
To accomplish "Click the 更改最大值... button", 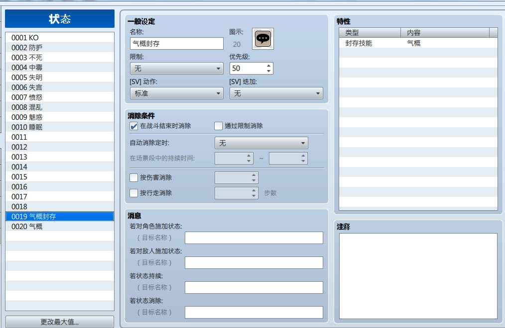I will coord(60,322).
